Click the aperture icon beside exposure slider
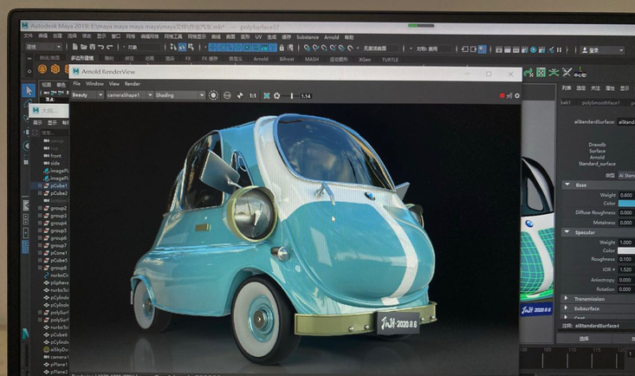 276,96
